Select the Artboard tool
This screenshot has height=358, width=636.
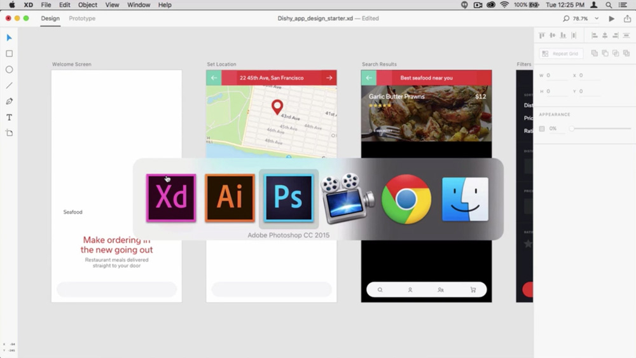pos(9,133)
